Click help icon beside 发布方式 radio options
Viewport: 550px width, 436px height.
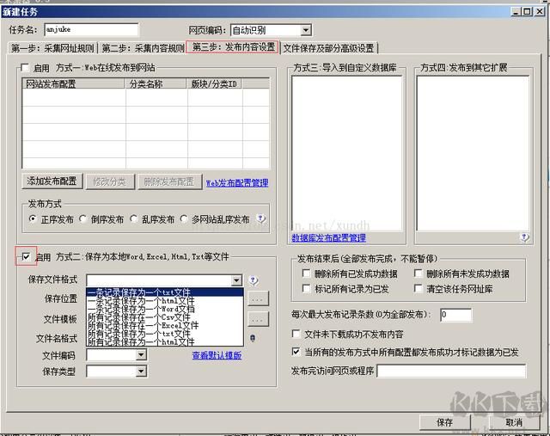point(261,218)
